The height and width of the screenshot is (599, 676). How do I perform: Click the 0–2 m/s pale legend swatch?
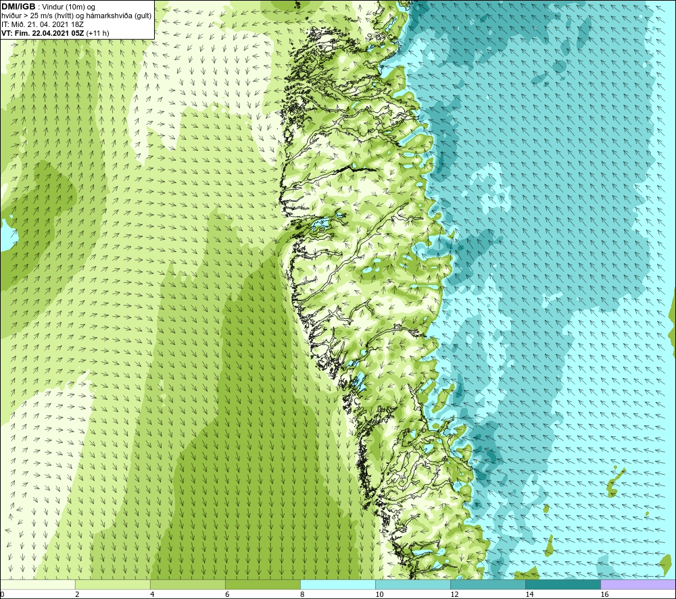pos(37,584)
